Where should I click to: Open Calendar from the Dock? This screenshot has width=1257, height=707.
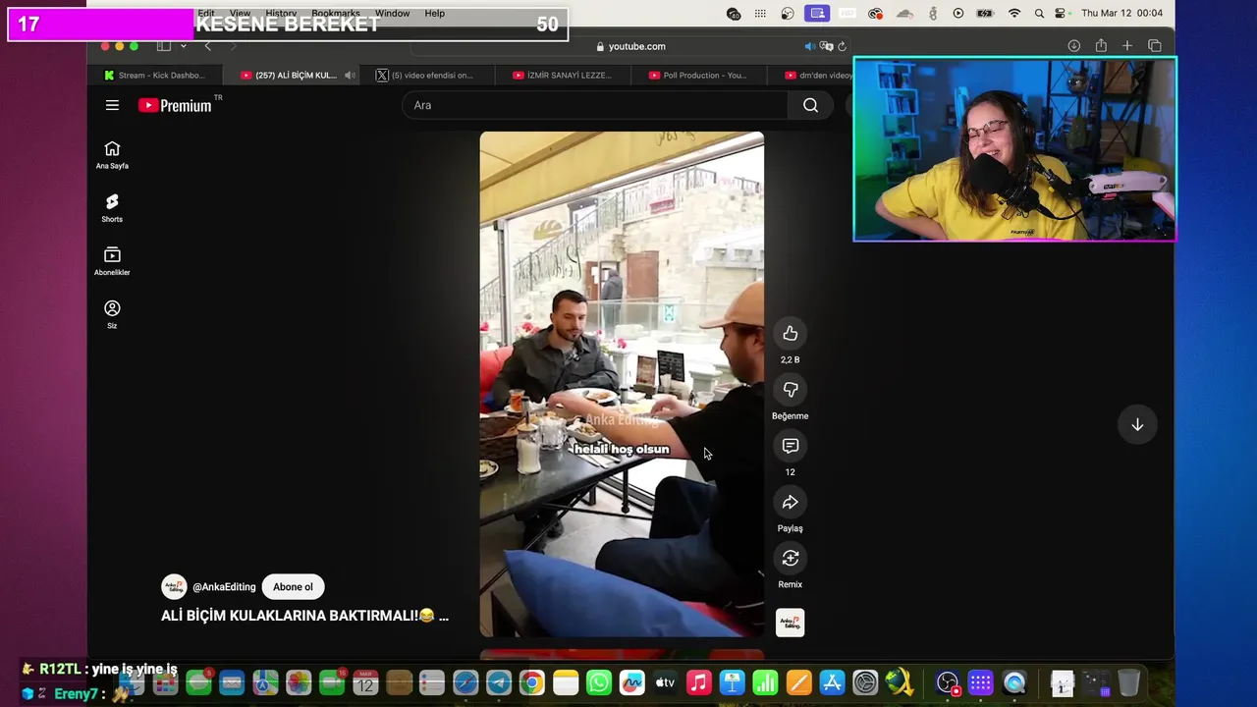(x=365, y=682)
